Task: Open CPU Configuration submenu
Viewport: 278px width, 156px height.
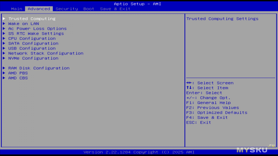Action: click(32, 38)
